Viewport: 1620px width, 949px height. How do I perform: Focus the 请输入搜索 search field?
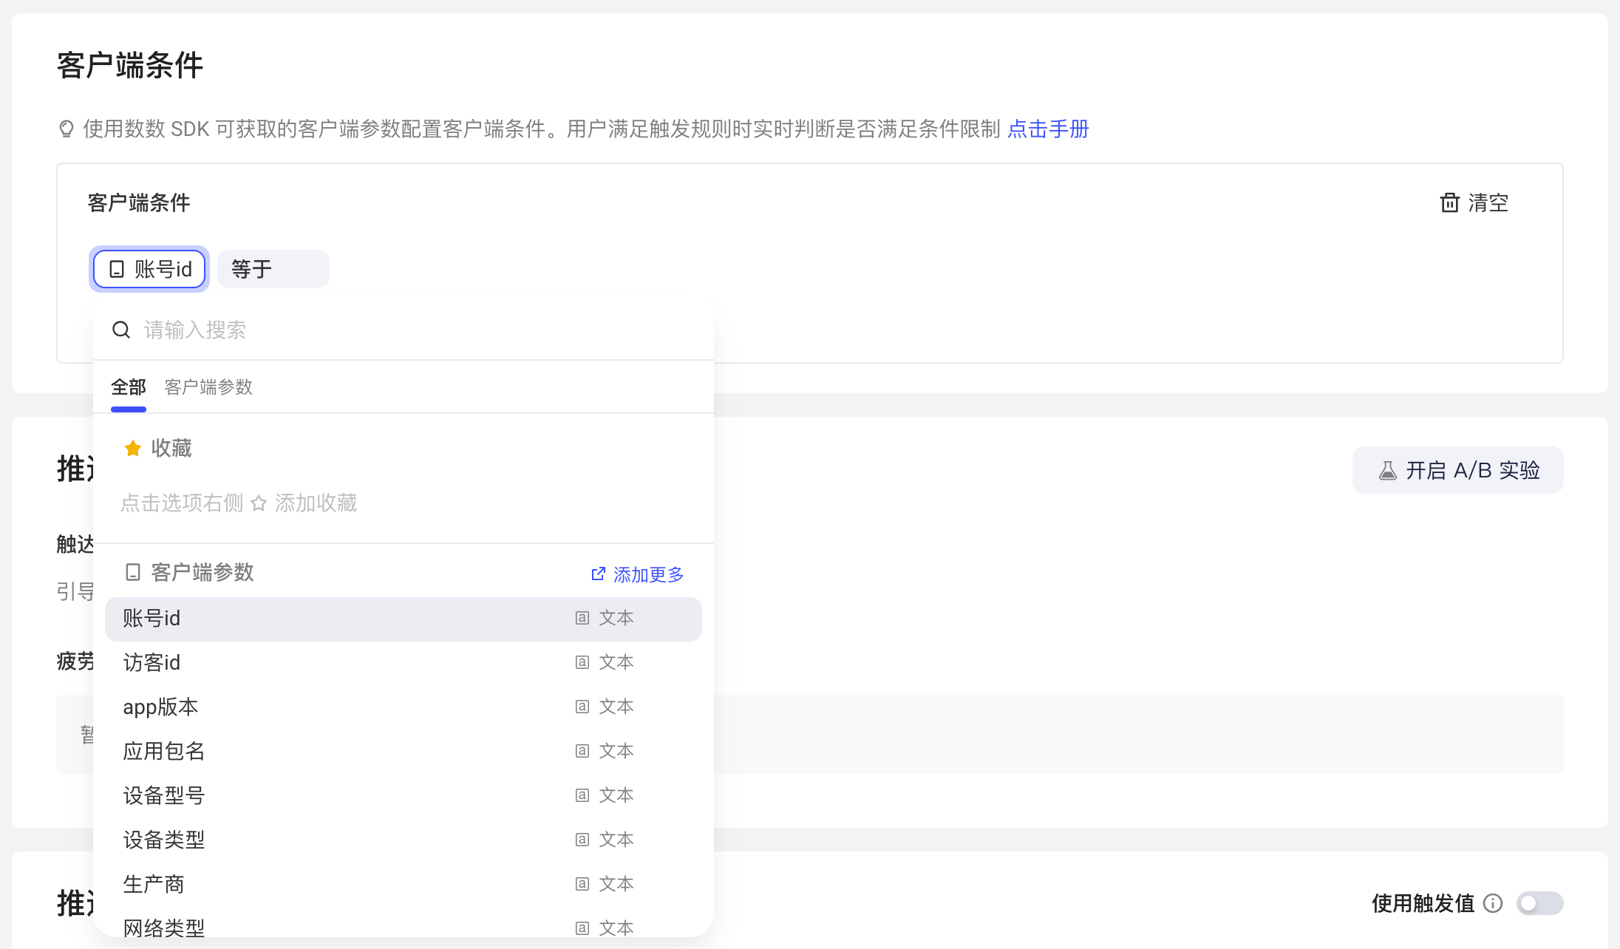[x=404, y=330]
